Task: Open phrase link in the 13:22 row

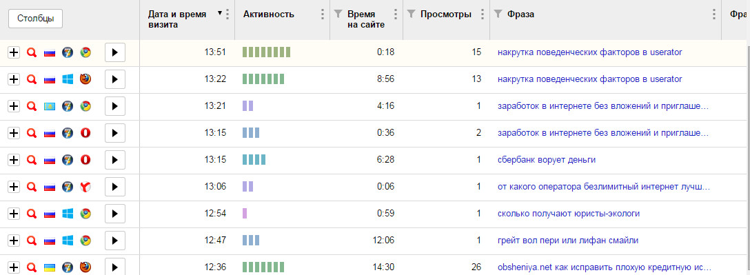Action: click(x=590, y=79)
